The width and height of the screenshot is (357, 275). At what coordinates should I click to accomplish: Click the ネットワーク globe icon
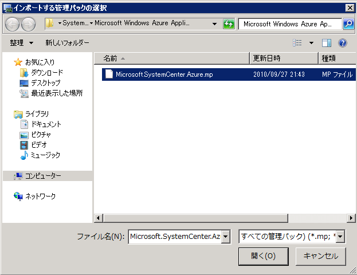point(18,197)
